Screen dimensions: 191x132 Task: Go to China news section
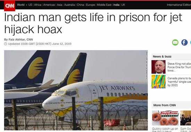81,5
